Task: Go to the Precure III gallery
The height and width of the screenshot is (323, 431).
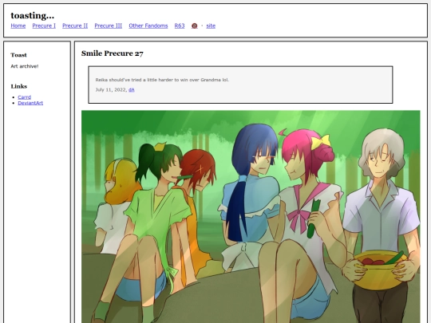Action: tap(109, 26)
